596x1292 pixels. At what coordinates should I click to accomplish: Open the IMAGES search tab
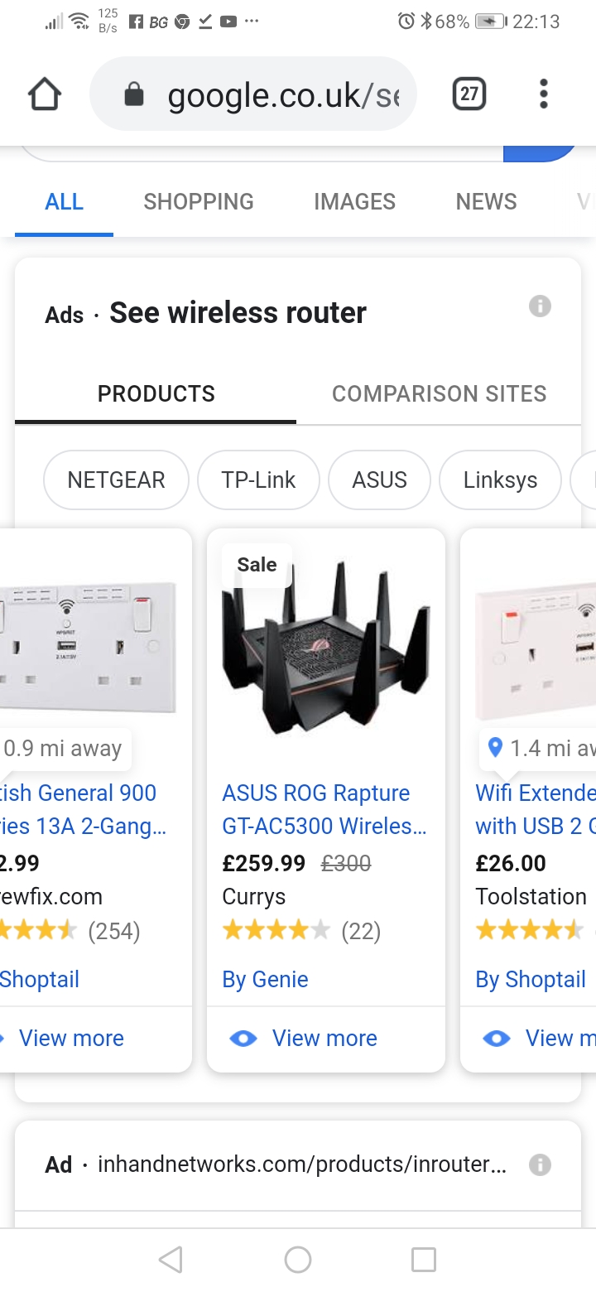click(x=355, y=201)
